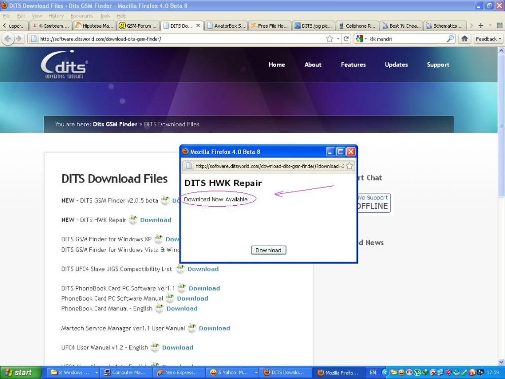Switch to the Hipotesa Ma... tab

(94, 26)
